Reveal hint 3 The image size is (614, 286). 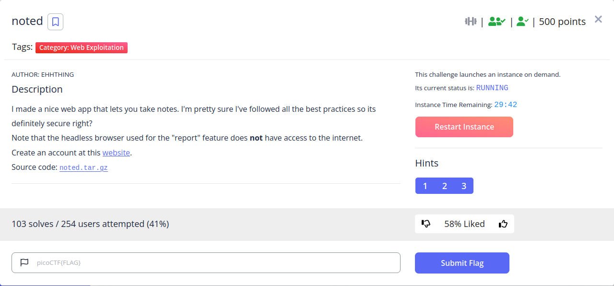[464, 186]
